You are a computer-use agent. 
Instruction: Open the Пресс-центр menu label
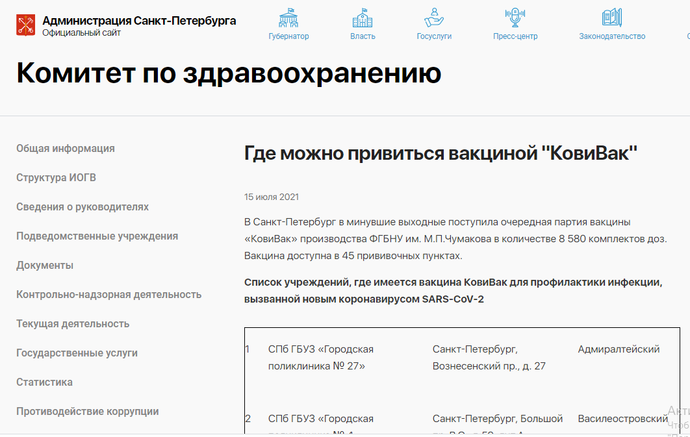click(x=515, y=36)
